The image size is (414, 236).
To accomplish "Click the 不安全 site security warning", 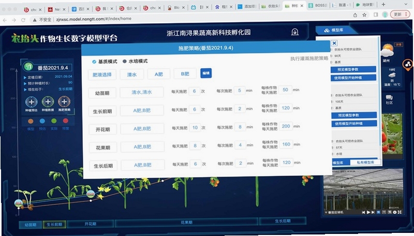I will point(42,20).
